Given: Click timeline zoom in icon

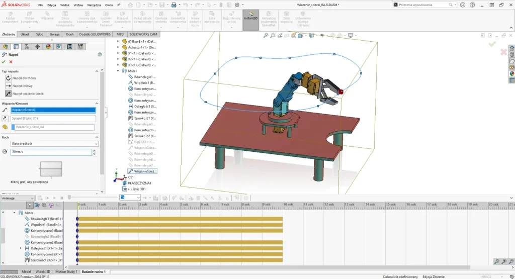Looking at the screenshot, I should pos(504,261).
